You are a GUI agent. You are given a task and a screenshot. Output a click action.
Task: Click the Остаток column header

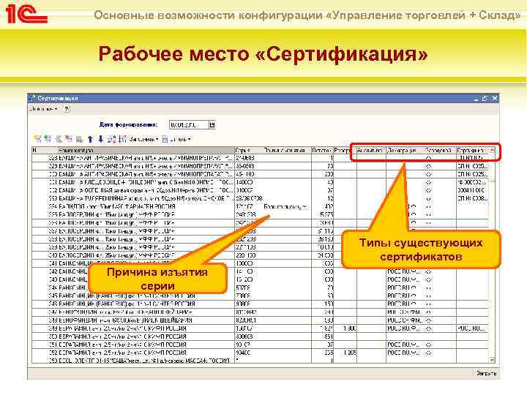322,150
